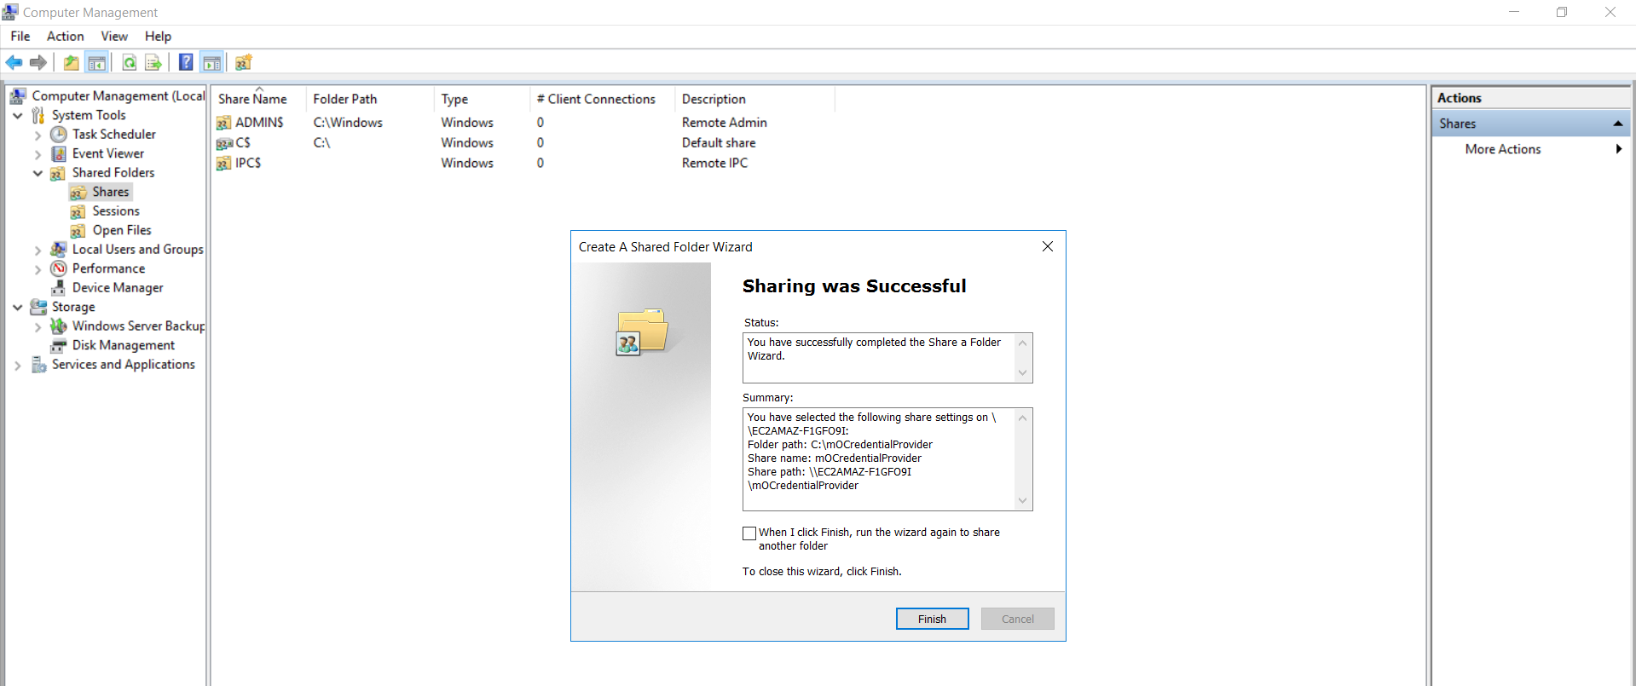Screen dimensions: 1636x686
Task: Click the Disk Management icon in tree
Action: click(59, 345)
